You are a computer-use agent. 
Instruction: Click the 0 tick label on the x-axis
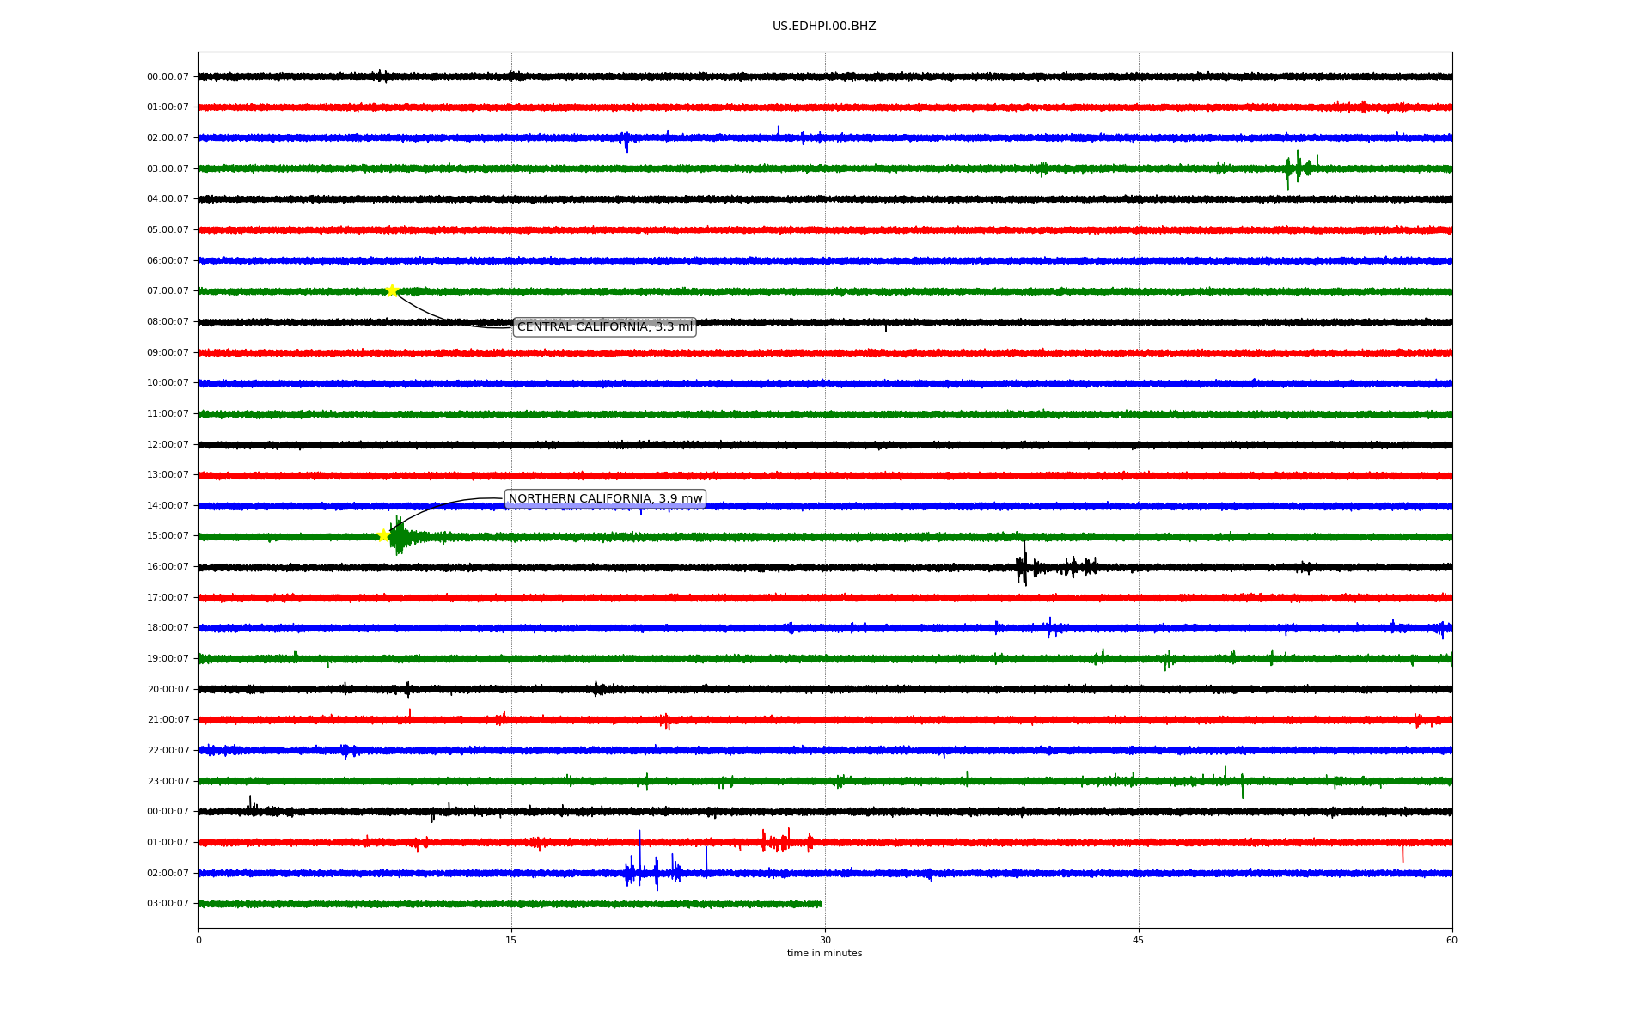pyautogui.click(x=199, y=940)
